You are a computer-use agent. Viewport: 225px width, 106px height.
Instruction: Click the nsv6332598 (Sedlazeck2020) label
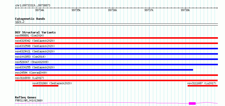click(35, 46)
